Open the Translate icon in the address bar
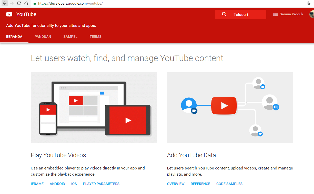Image resolution: width=314 pixels, height=194 pixels. click(309, 3)
